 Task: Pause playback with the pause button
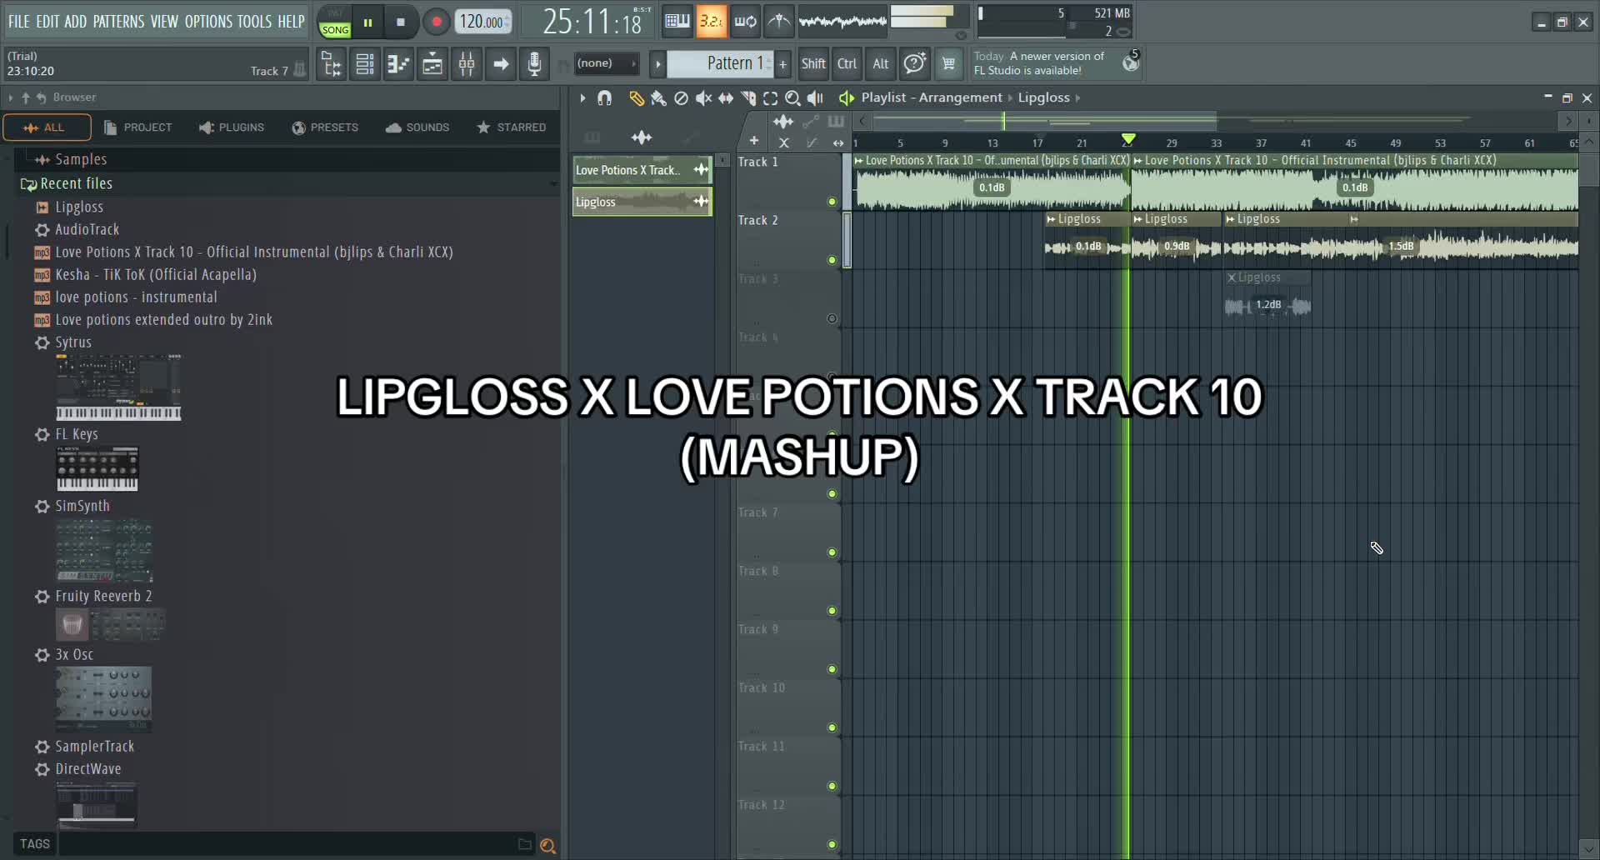coord(367,22)
